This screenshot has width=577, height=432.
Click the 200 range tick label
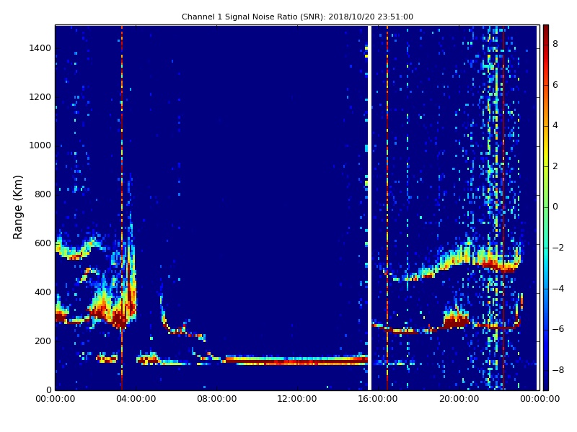point(43,341)
